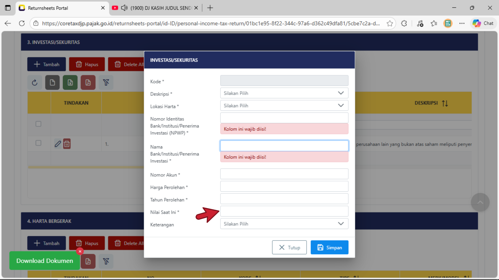Viewport: 499px width, 280px height.
Task: Click the green Excel export icon
Action: (x=70, y=82)
